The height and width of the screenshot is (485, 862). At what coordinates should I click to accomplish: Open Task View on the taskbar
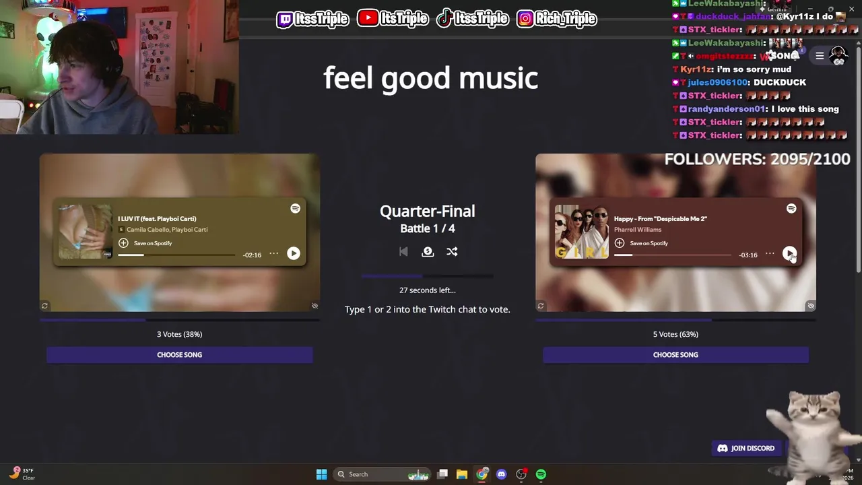[x=442, y=474]
